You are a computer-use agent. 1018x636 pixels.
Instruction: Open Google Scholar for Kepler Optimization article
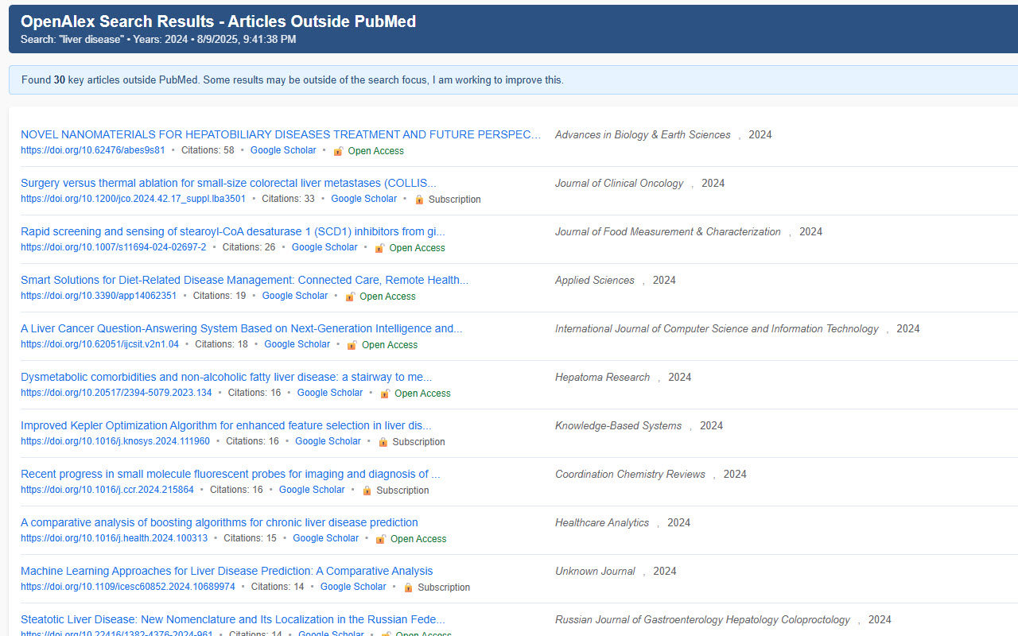tap(328, 441)
